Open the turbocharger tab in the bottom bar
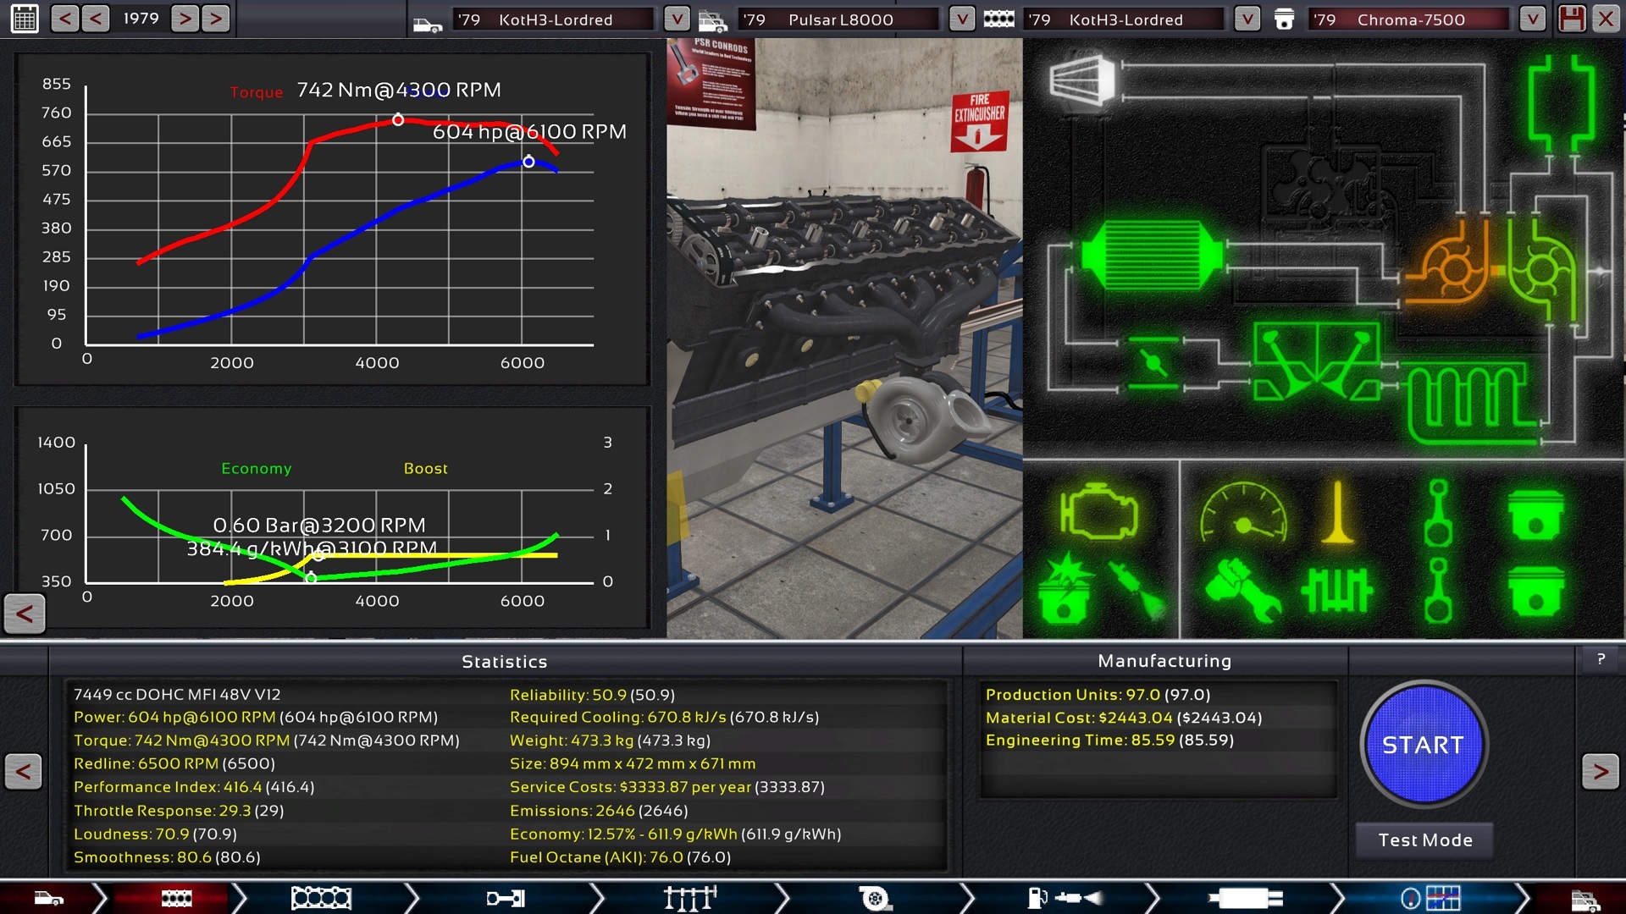Screen dimensions: 1626x914 (874, 898)
